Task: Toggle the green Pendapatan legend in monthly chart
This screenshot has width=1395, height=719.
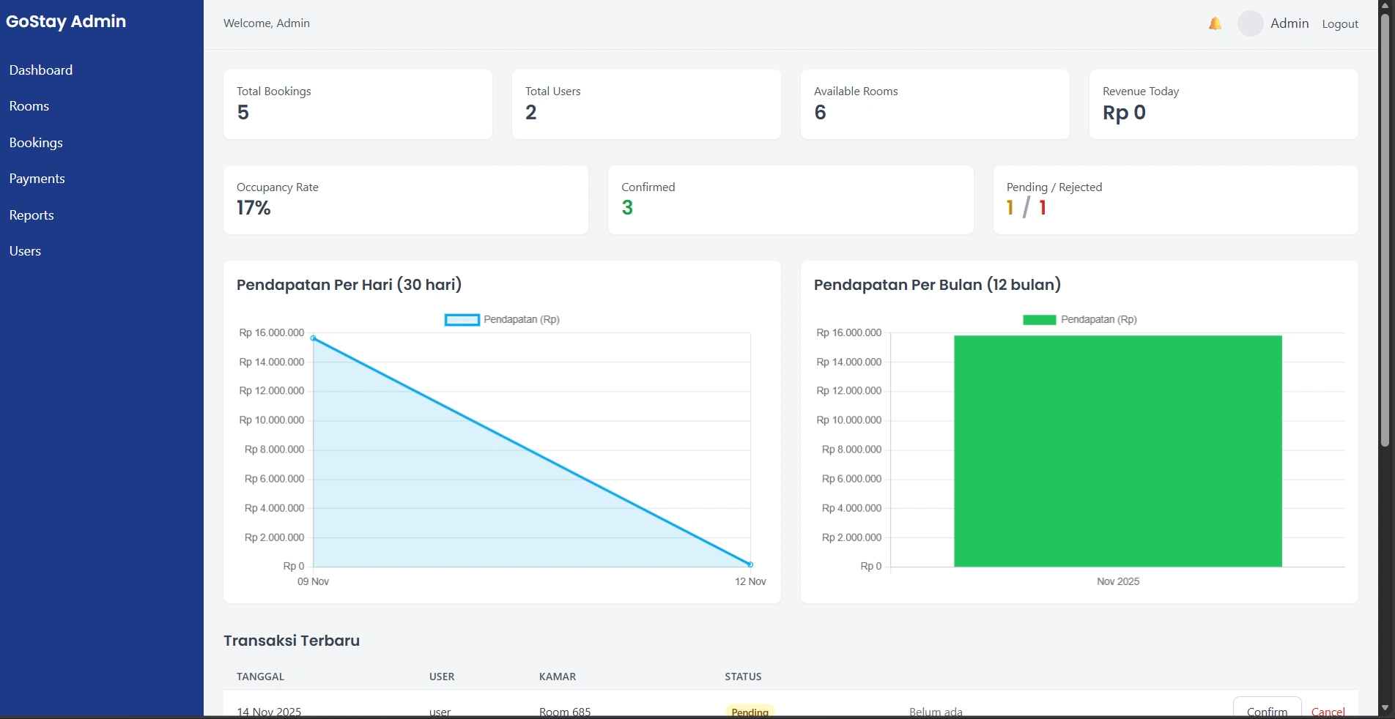Action: [1080, 319]
